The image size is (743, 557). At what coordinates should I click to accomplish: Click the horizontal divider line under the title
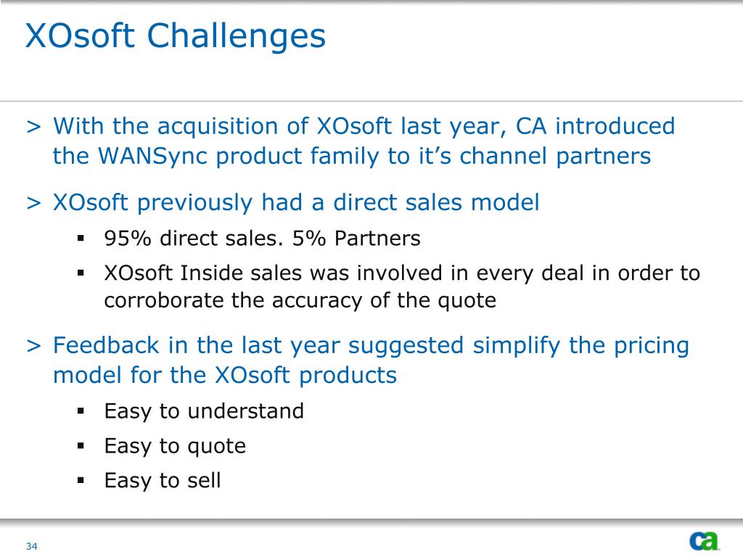[371, 101]
